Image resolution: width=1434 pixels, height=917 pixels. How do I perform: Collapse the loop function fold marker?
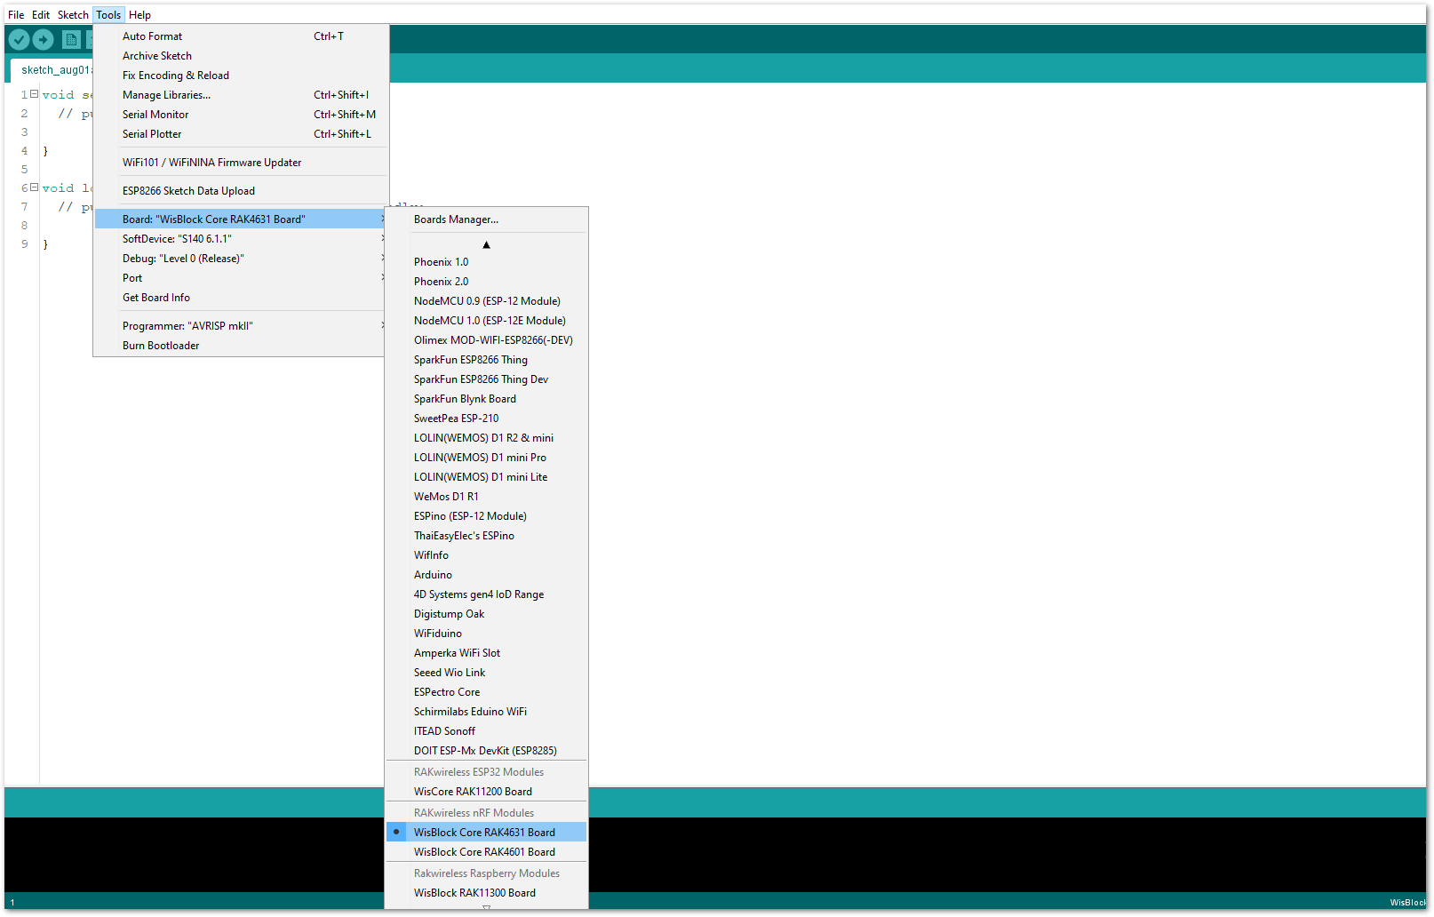(x=34, y=187)
